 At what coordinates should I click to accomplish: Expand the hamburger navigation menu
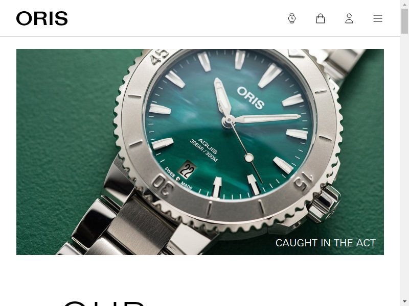(x=378, y=18)
